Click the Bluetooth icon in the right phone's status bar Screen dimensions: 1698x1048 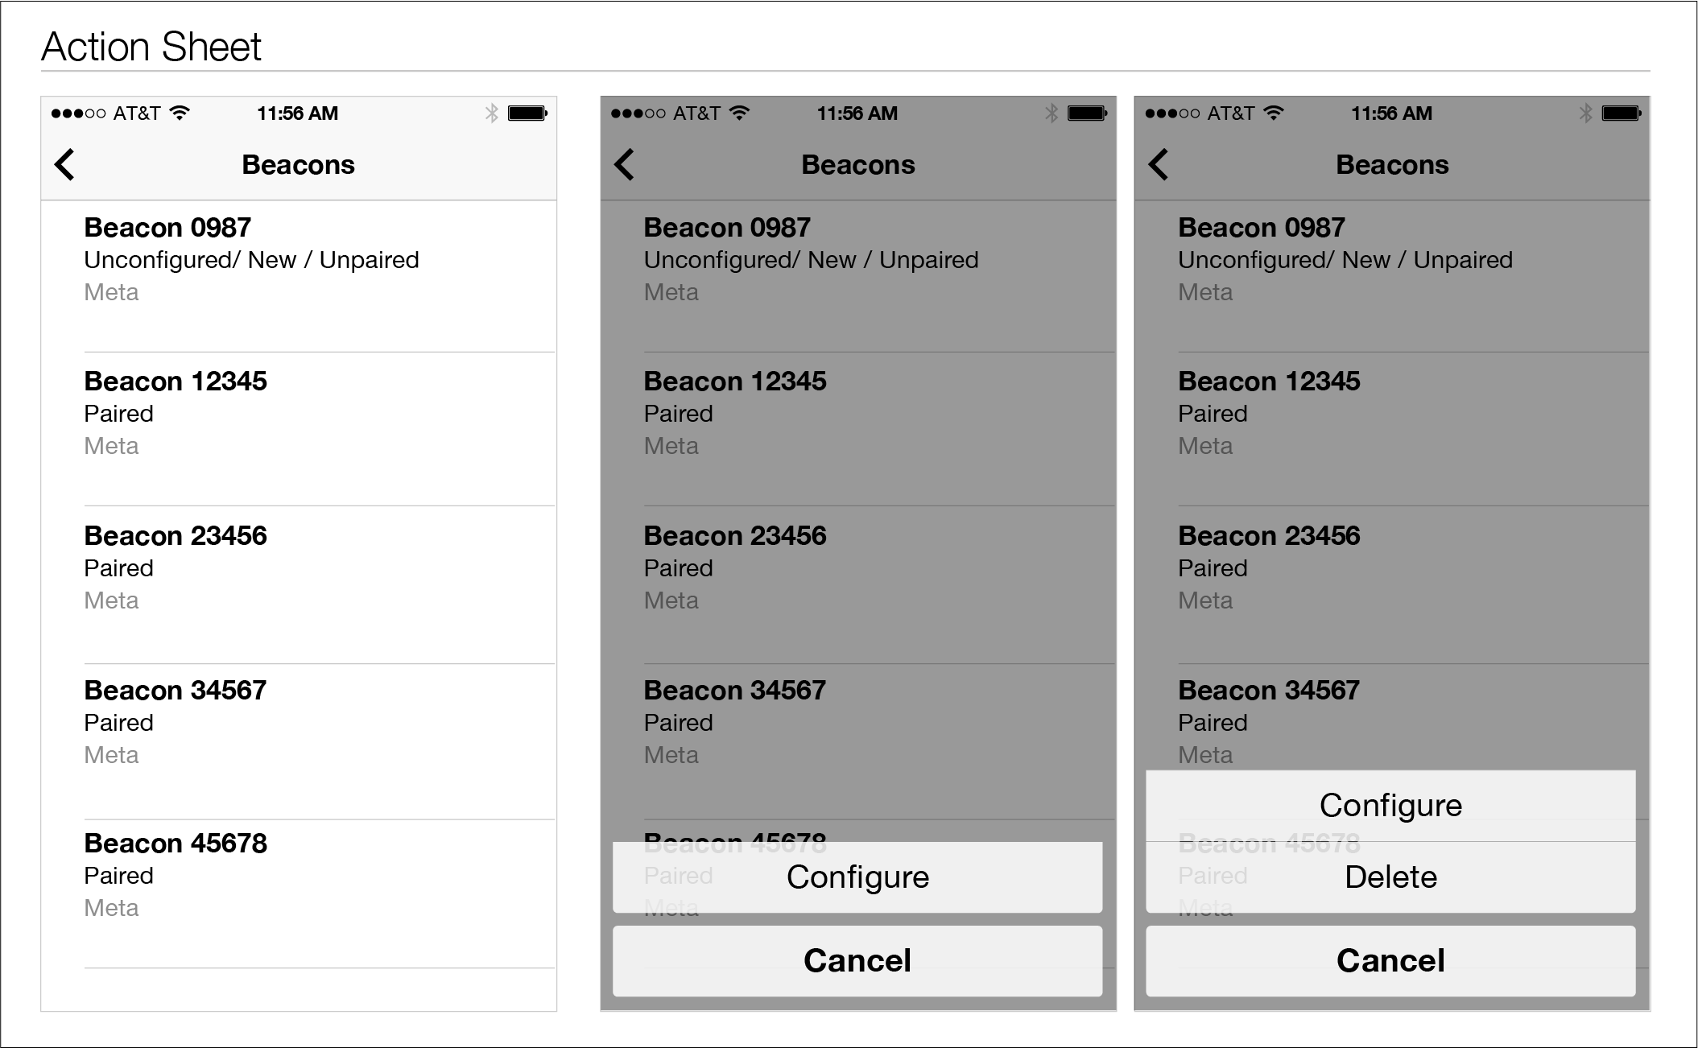tap(1585, 113)
